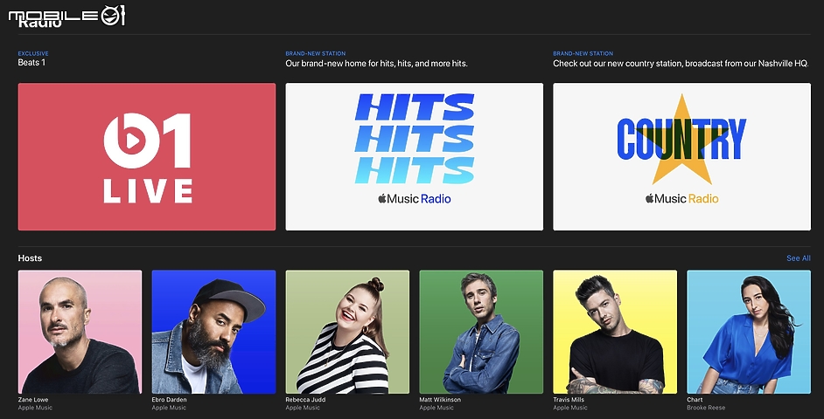Select Zane Lowe host photo
This screenshot has width=824, height=419.
(80, 332)
